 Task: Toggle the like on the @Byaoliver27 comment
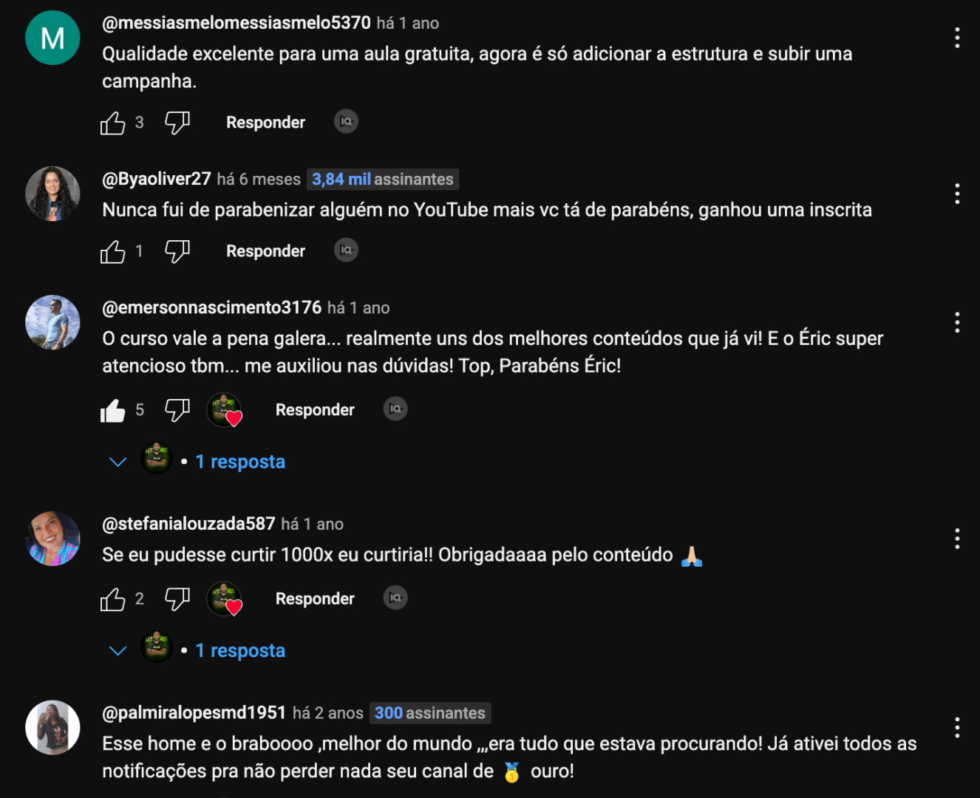point(113,251)
